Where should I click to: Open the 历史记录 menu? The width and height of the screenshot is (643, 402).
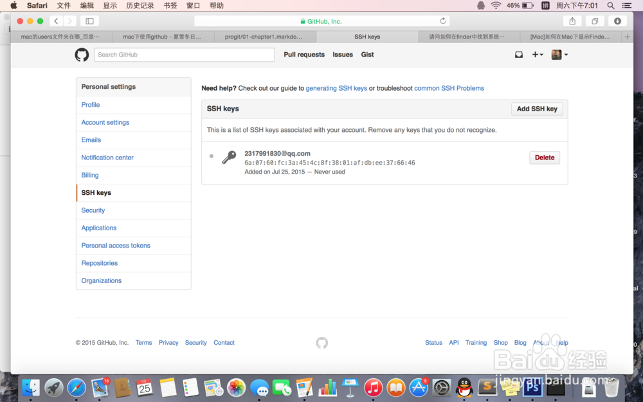140,5
